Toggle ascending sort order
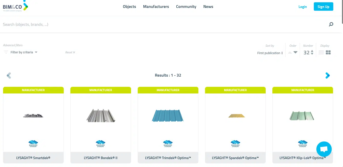Viewport: 343px width, 167px height. point(290,53)
